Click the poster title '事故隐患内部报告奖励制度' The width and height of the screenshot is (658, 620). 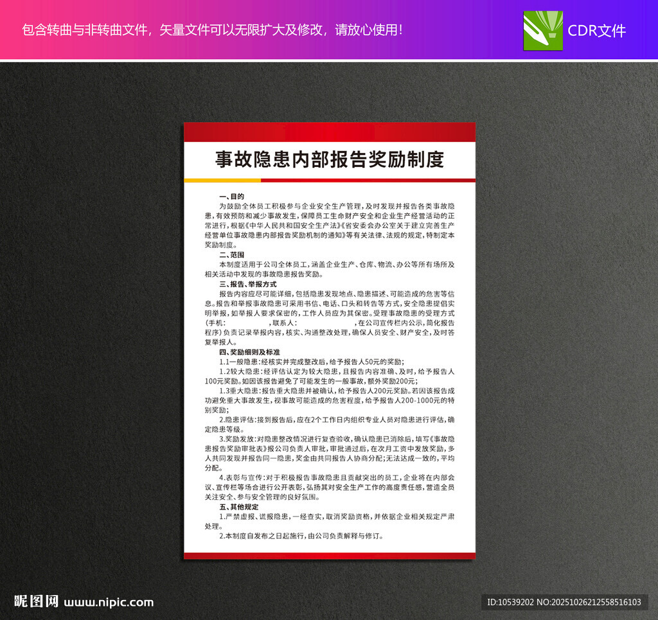click(330, 159)
